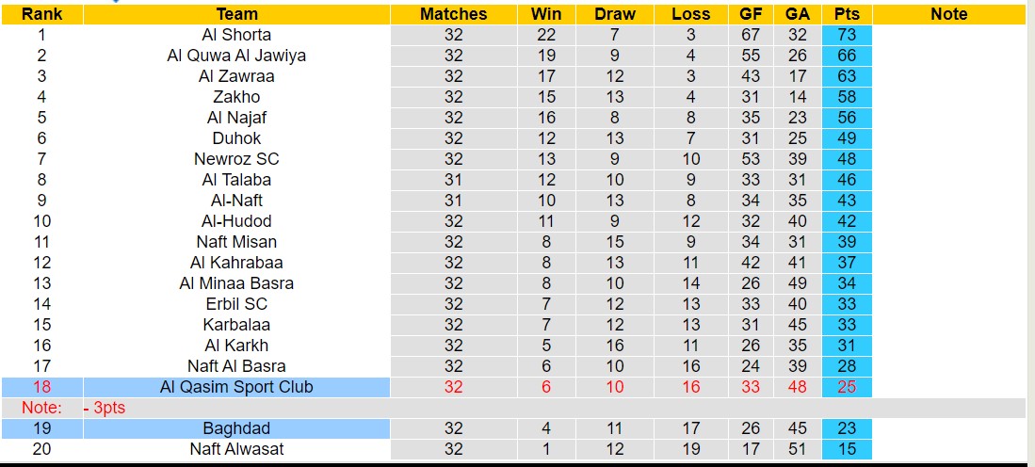1035x467 pixels.
Task: Click the Win column header
Action: [546, 14]
